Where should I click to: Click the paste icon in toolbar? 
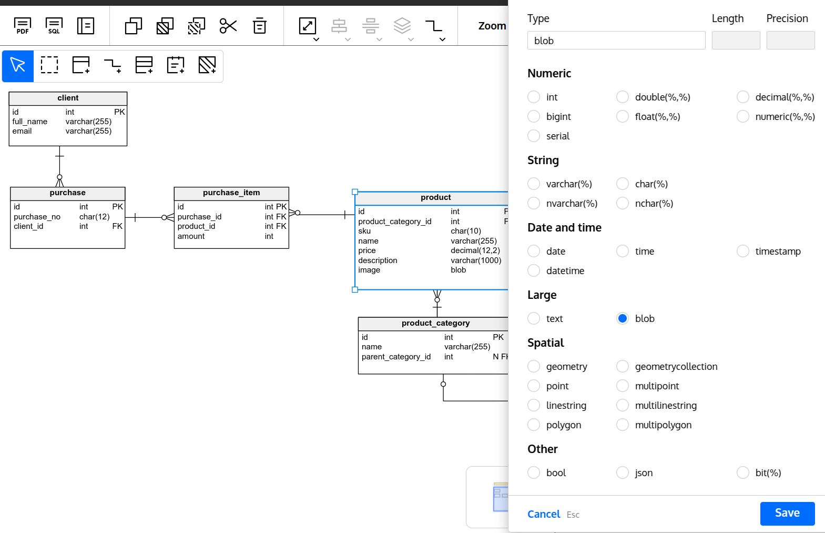point(165,26)
